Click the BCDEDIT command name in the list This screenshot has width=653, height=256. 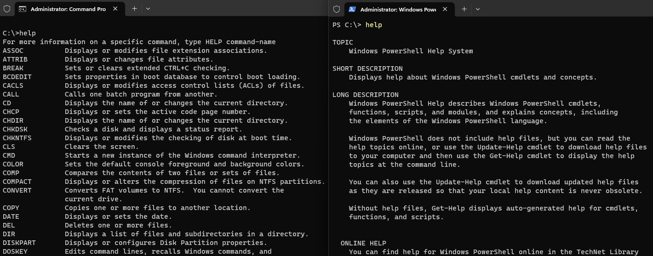tap(17, 77)
